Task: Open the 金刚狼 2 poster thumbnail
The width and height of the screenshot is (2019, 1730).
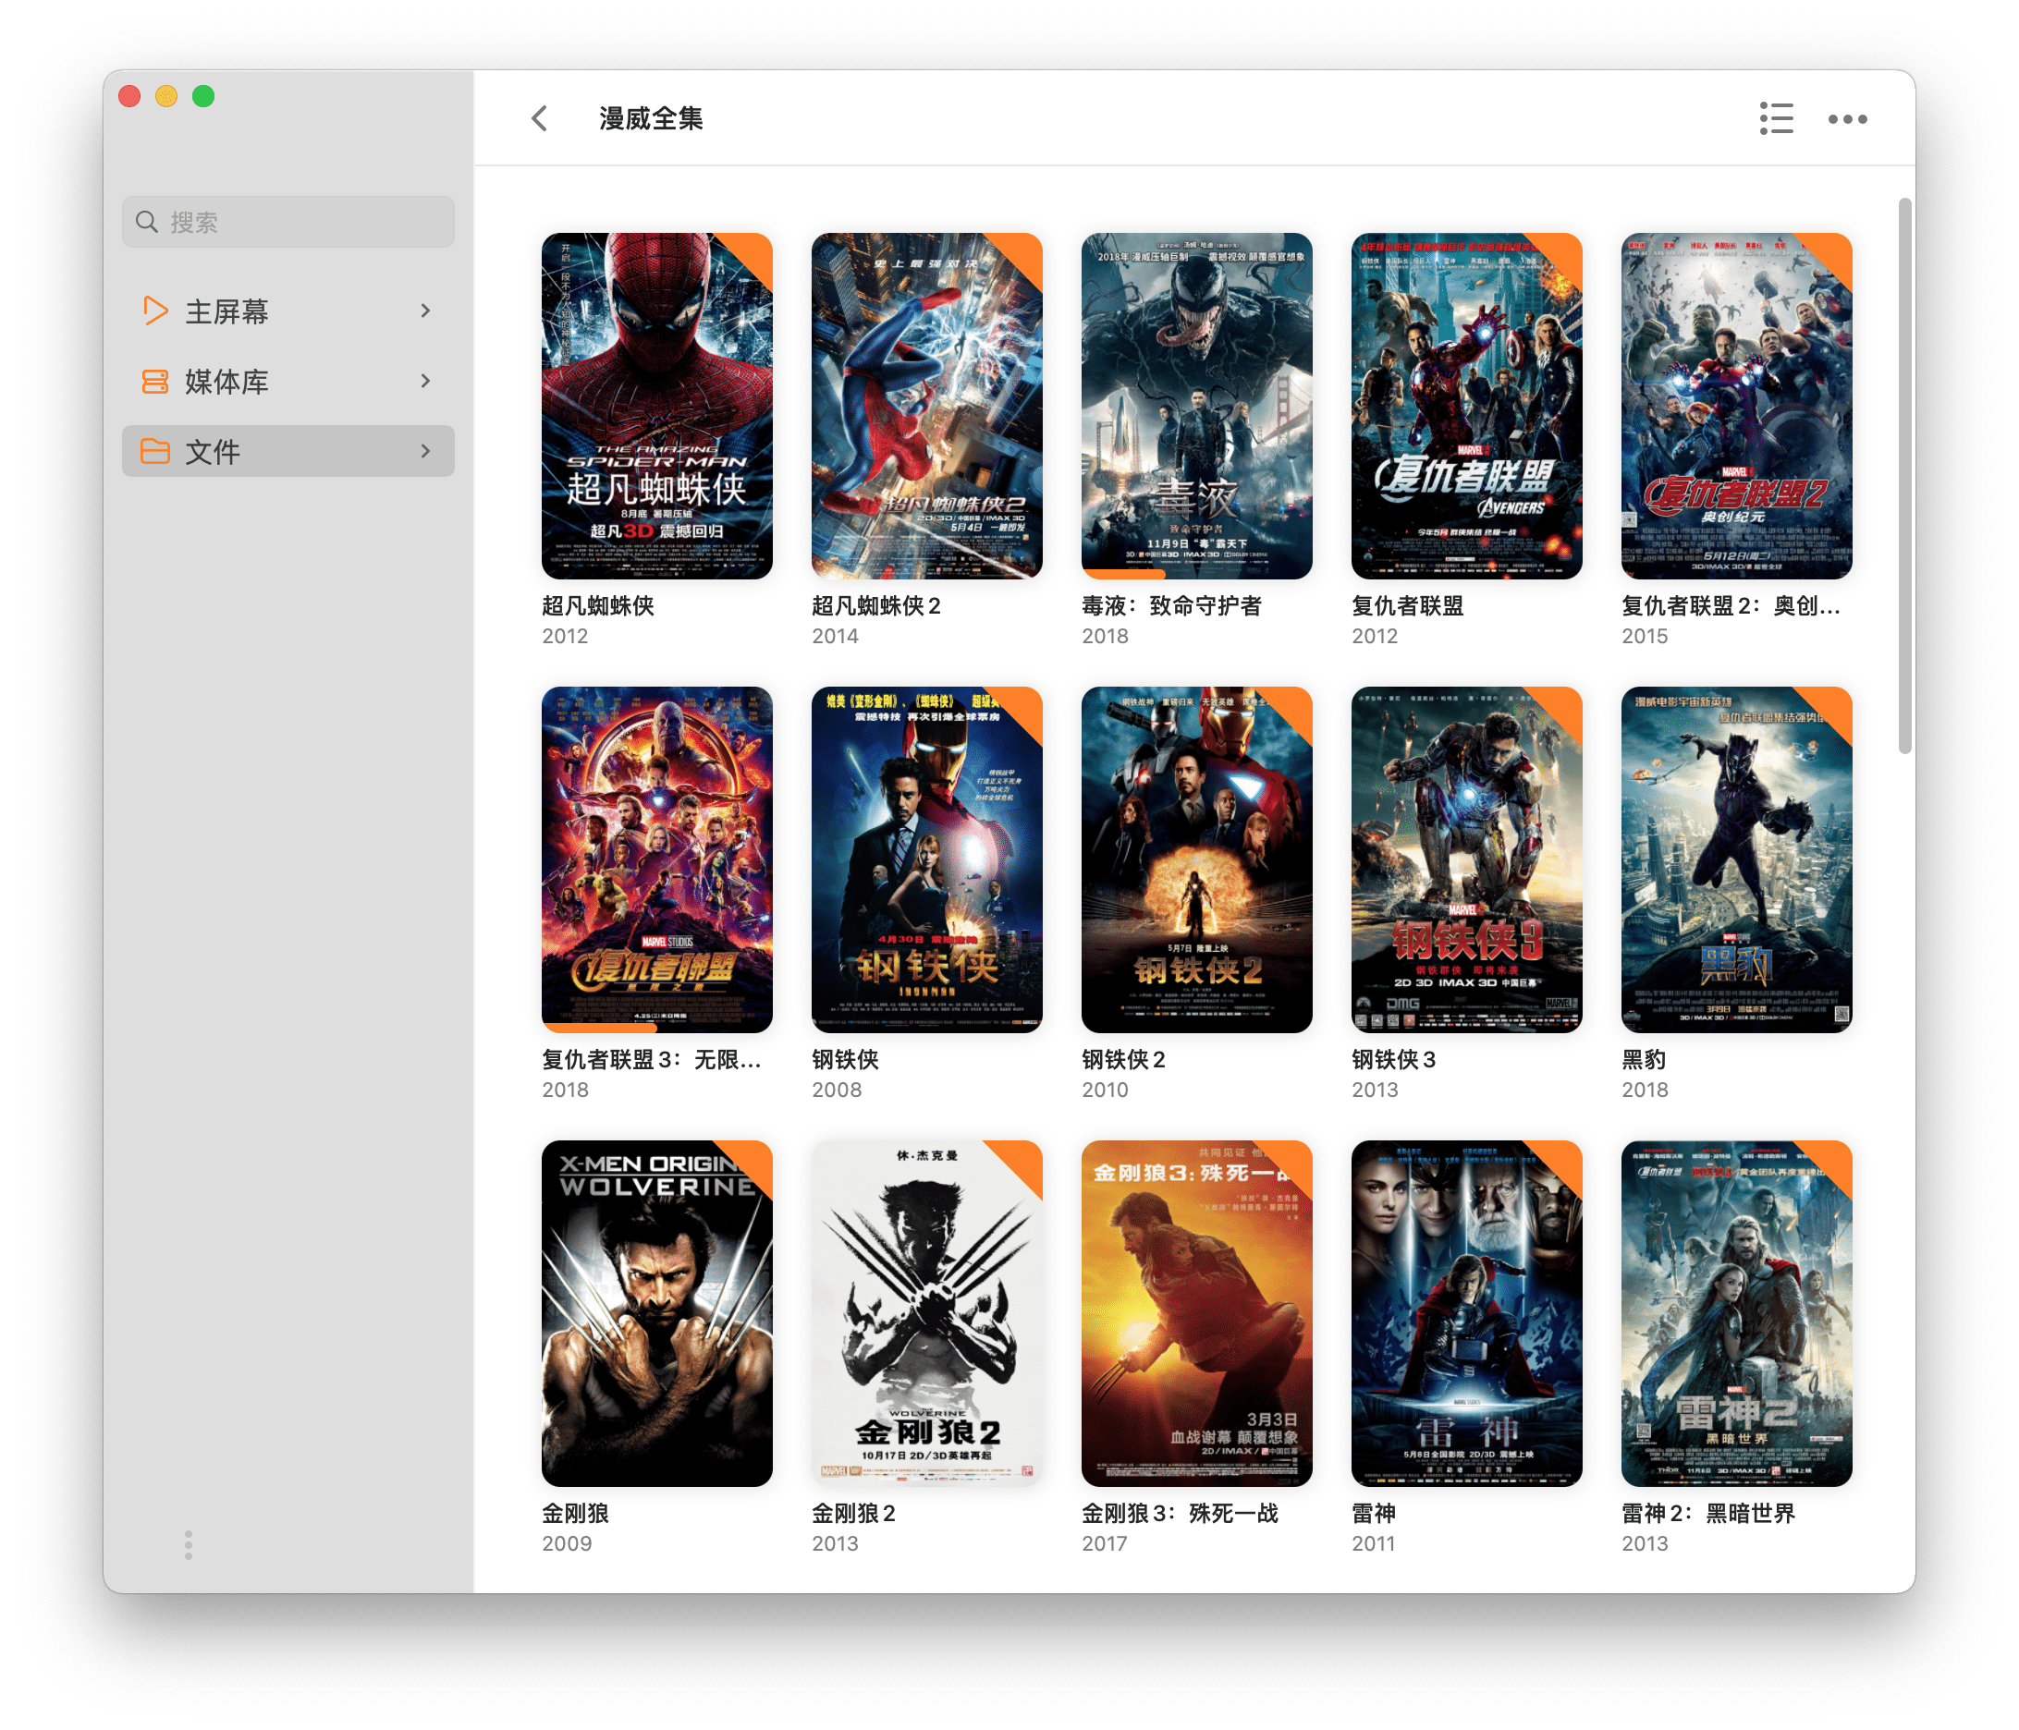Action: 926,1313
